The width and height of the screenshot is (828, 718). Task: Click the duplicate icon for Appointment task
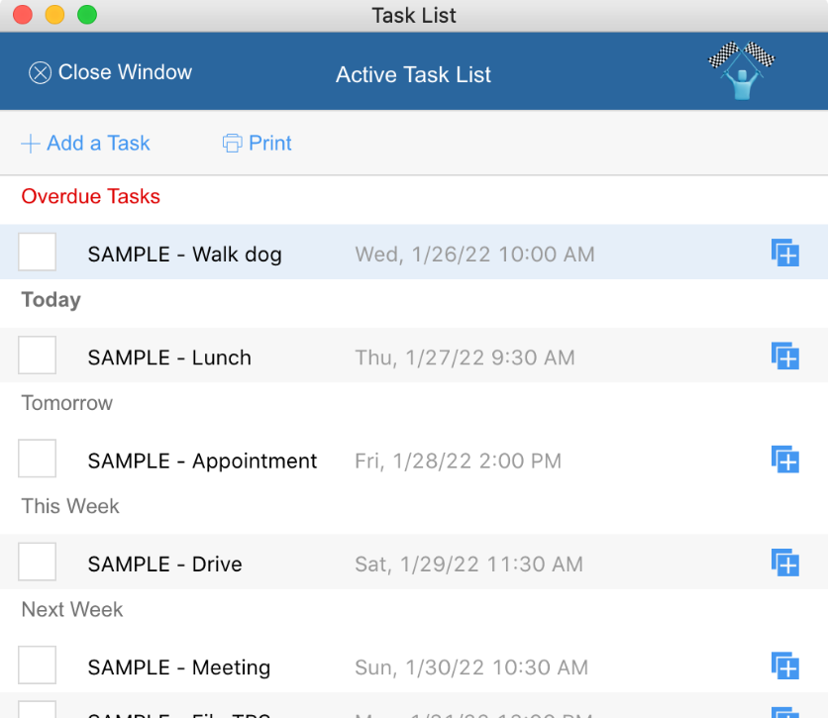click(784, 460)
